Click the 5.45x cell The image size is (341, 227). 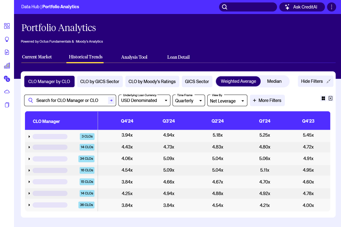coord(308,135)
